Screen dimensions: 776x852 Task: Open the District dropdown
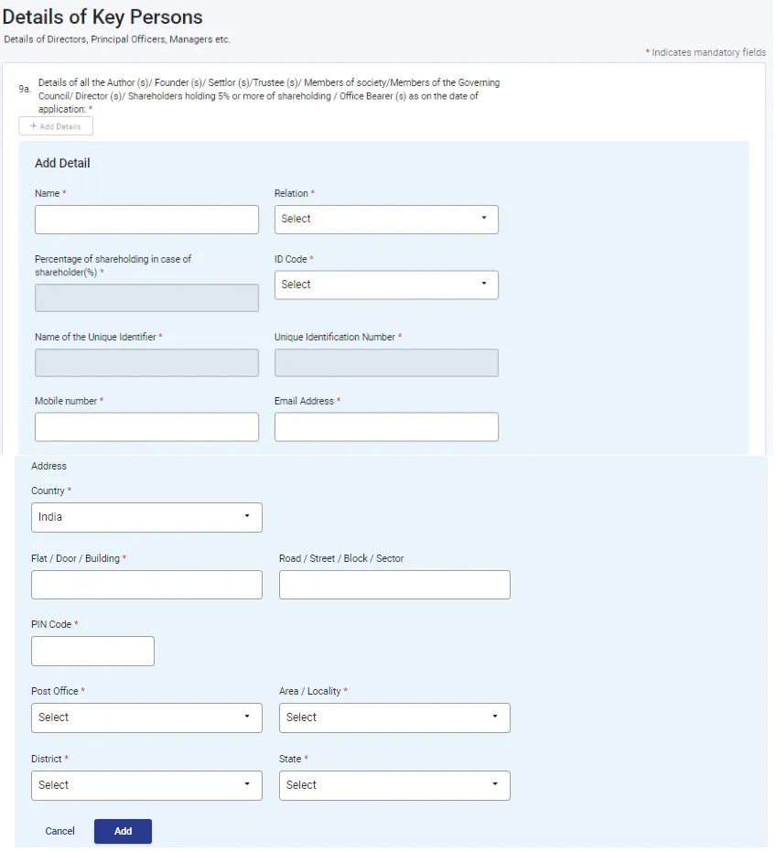coord(146,785)
